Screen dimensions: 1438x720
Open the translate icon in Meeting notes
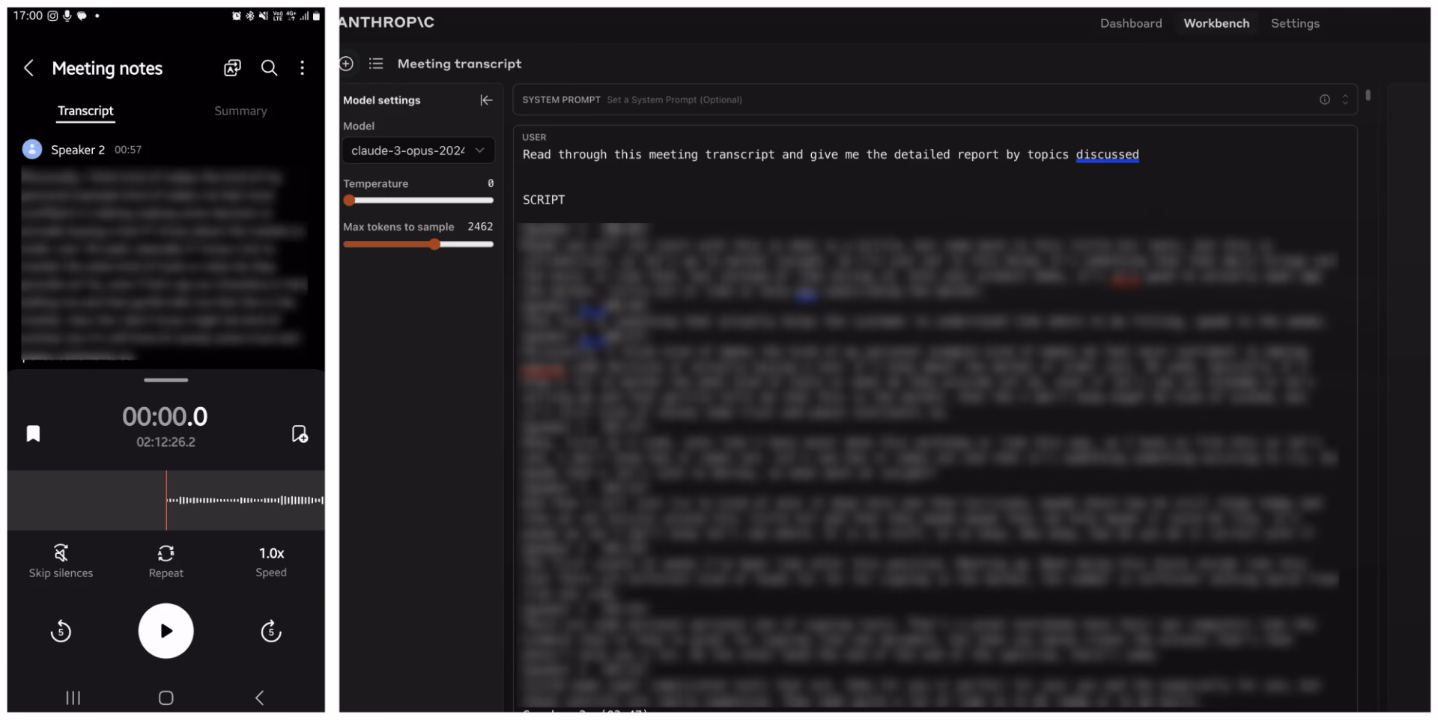click(232, 67)
